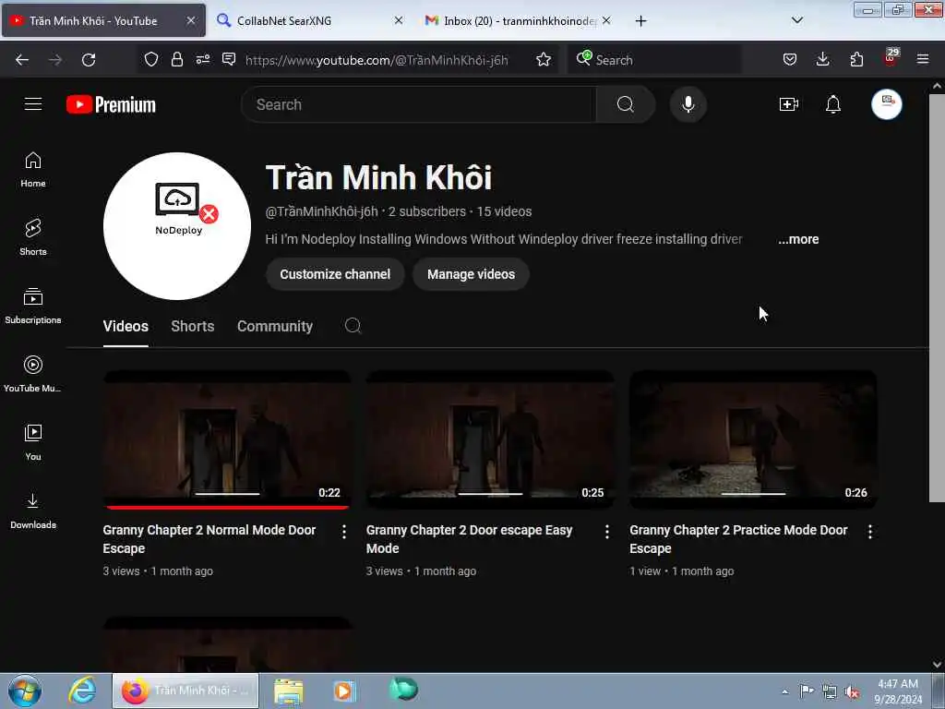Focus the YouTube search input field
This screenshot has width=945, height=709.
tap(419, 104)
